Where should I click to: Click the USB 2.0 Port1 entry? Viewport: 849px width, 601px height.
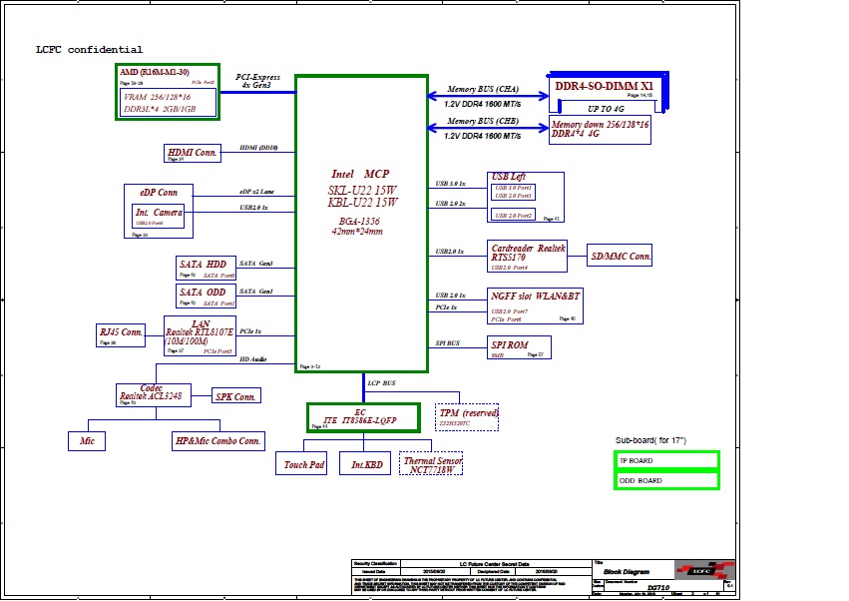coord(514,196)
